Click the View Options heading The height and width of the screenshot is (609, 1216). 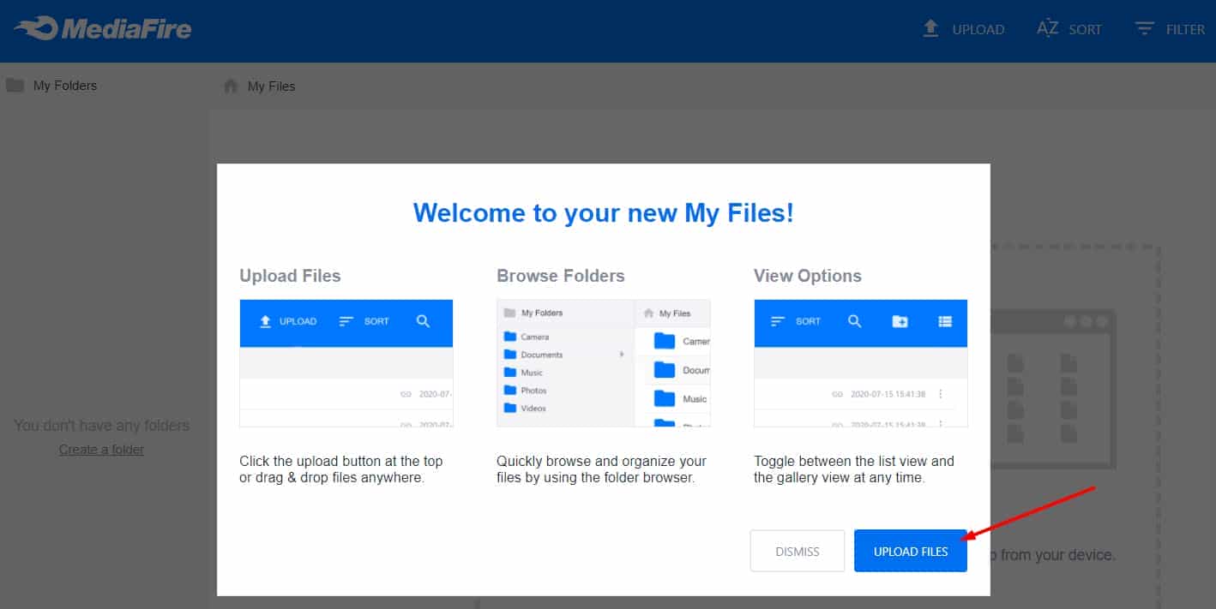(x=808, y=276)
